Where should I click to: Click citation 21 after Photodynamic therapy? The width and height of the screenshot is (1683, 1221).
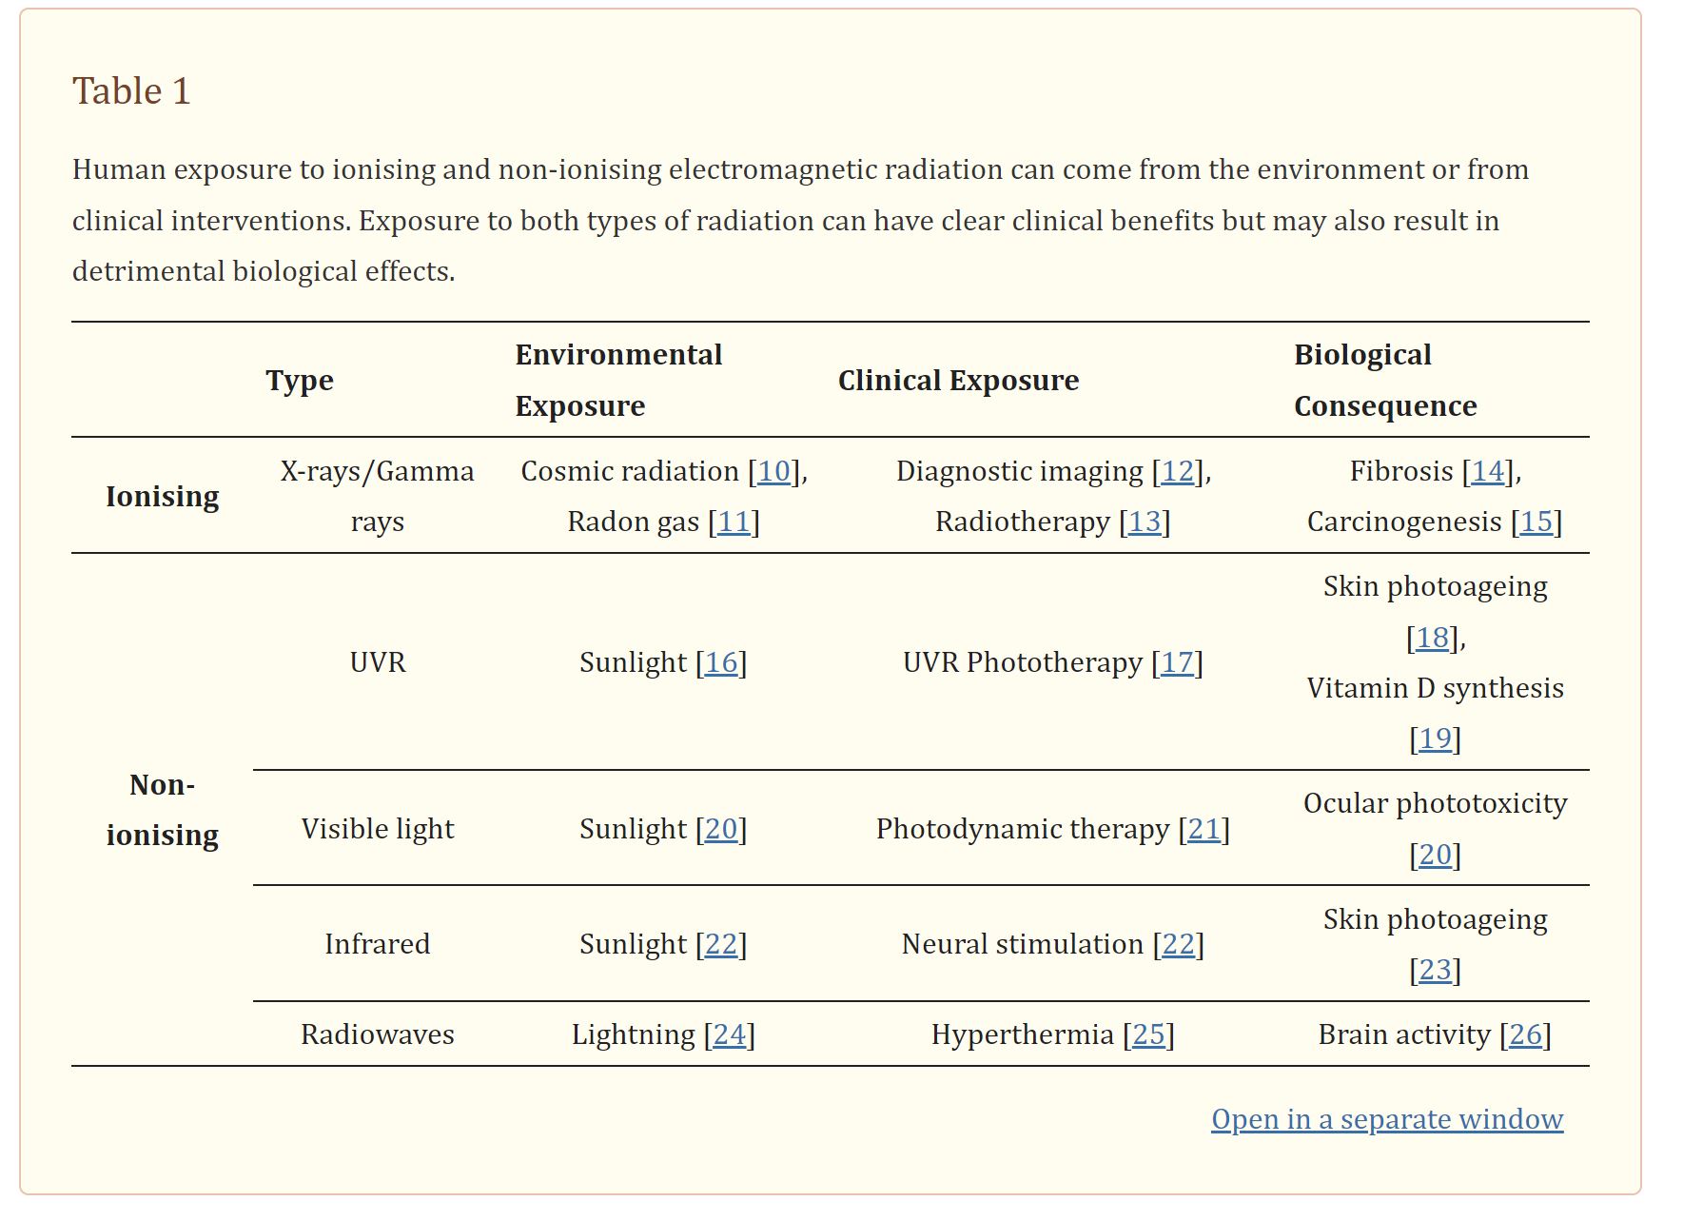point(1204,829)
